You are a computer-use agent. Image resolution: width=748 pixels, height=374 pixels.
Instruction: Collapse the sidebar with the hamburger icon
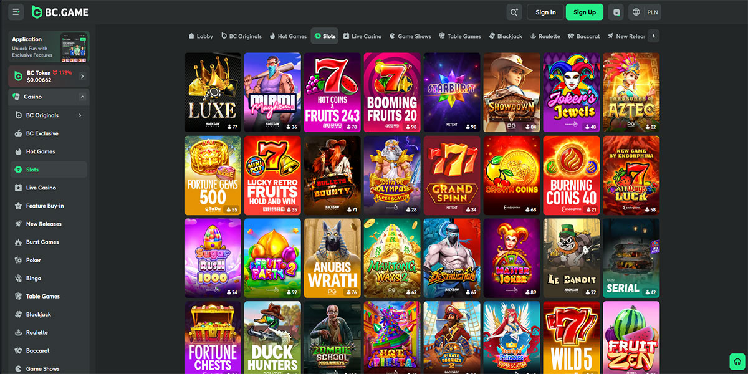16,12
